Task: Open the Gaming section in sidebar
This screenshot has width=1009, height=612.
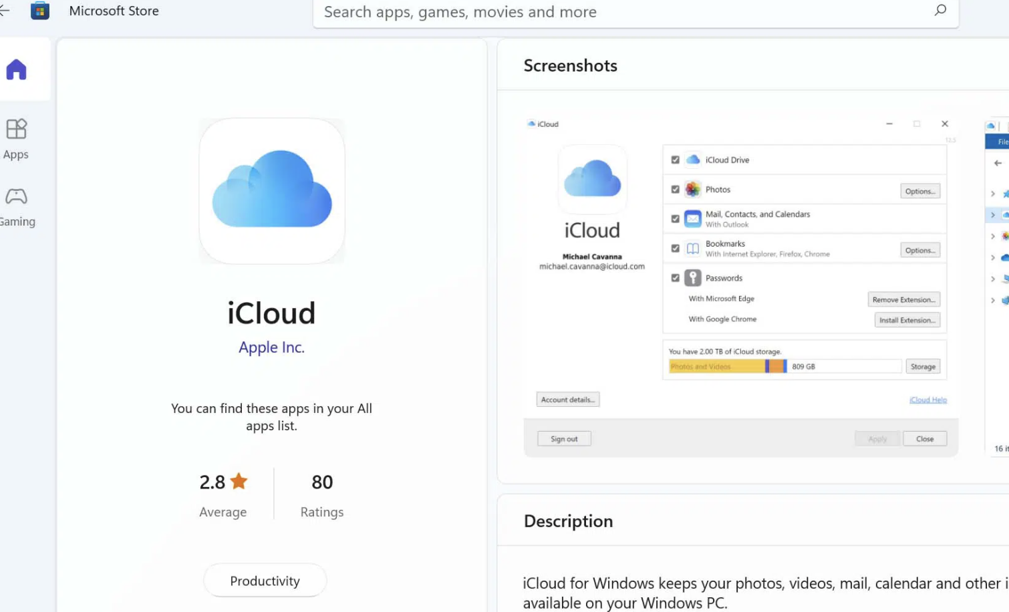Action: (x=16, y=207)
